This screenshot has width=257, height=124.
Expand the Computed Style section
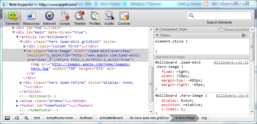[x=157, y=29]
